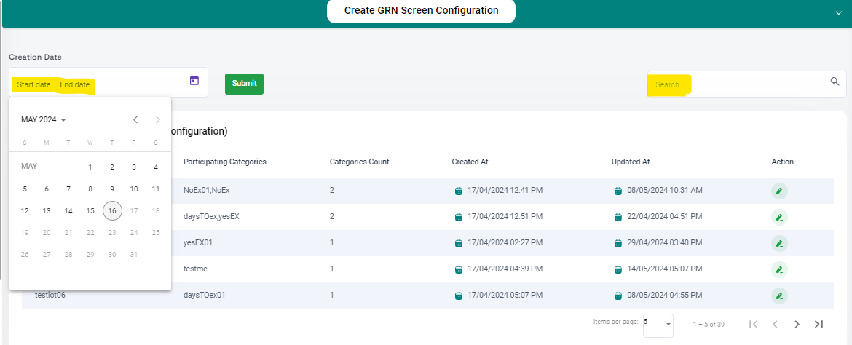The height and width of the screenshot is (345, 852).
Task: Click 17/04/2024 02:27 PM created date
Action: 505,242
